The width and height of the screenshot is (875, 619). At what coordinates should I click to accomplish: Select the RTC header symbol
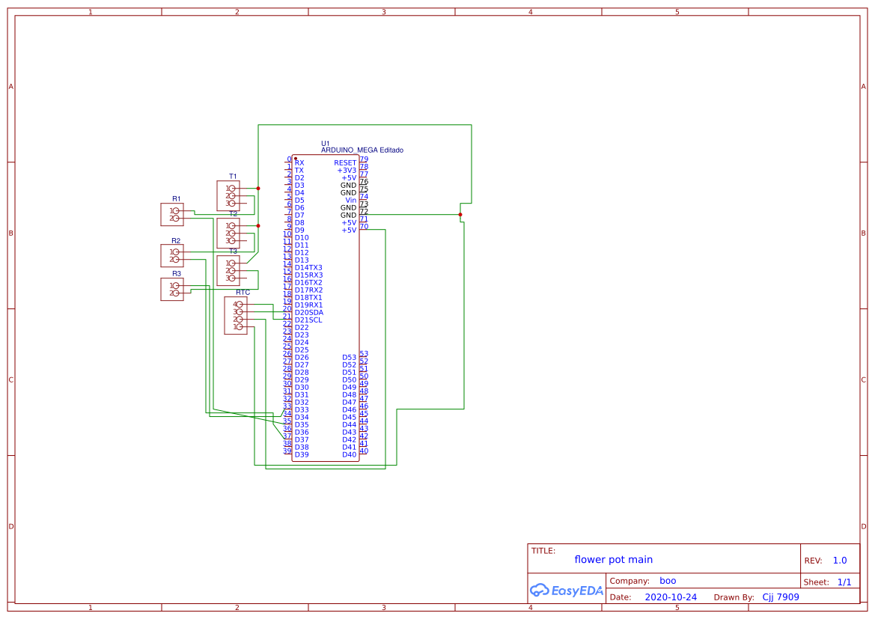[x=236, y=316]
